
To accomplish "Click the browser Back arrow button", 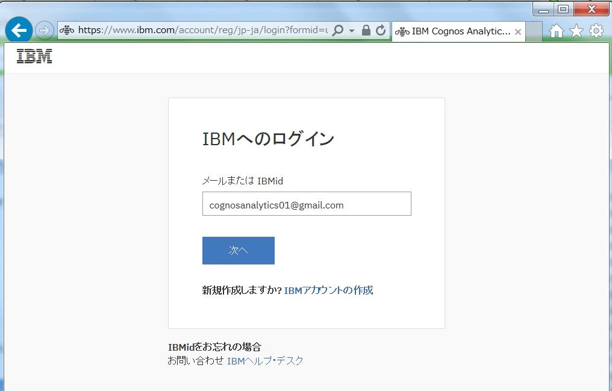I will click(19, 30).
